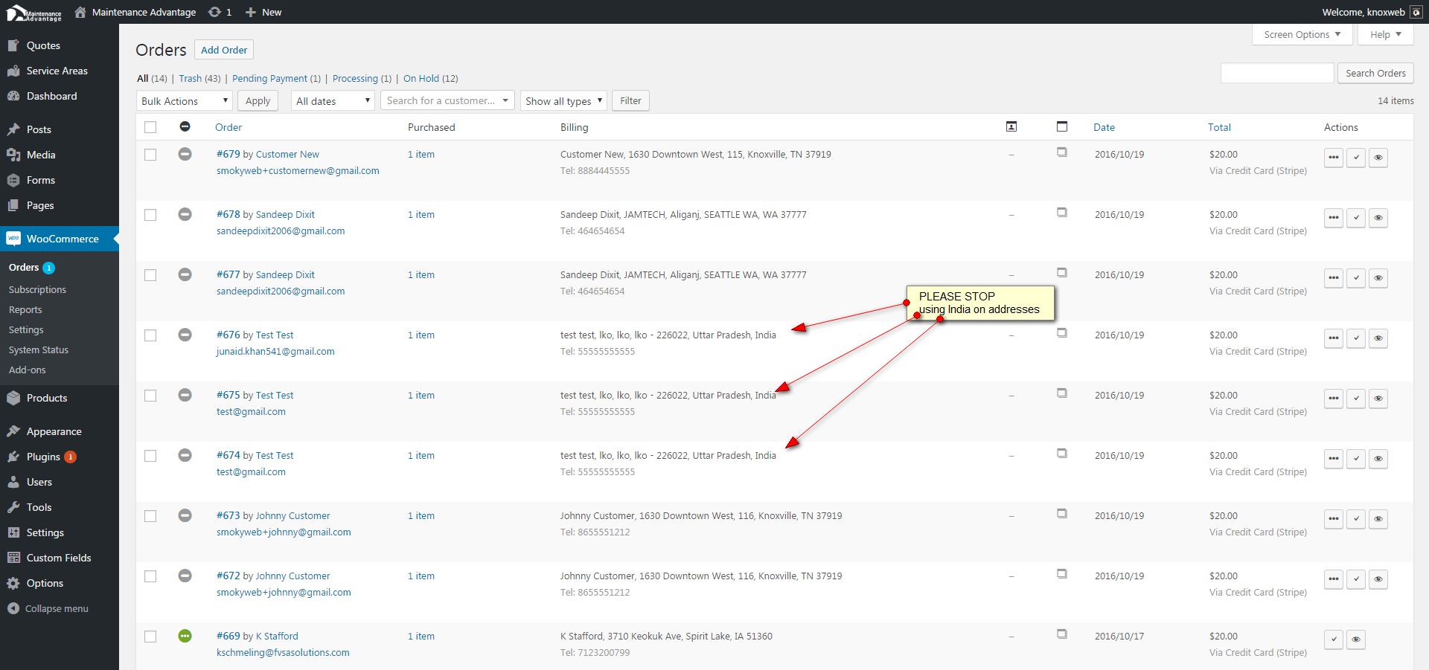Click the processing icon for order #679
The height and width of the screenshot is (670, 1429).
coord(1333,158)
